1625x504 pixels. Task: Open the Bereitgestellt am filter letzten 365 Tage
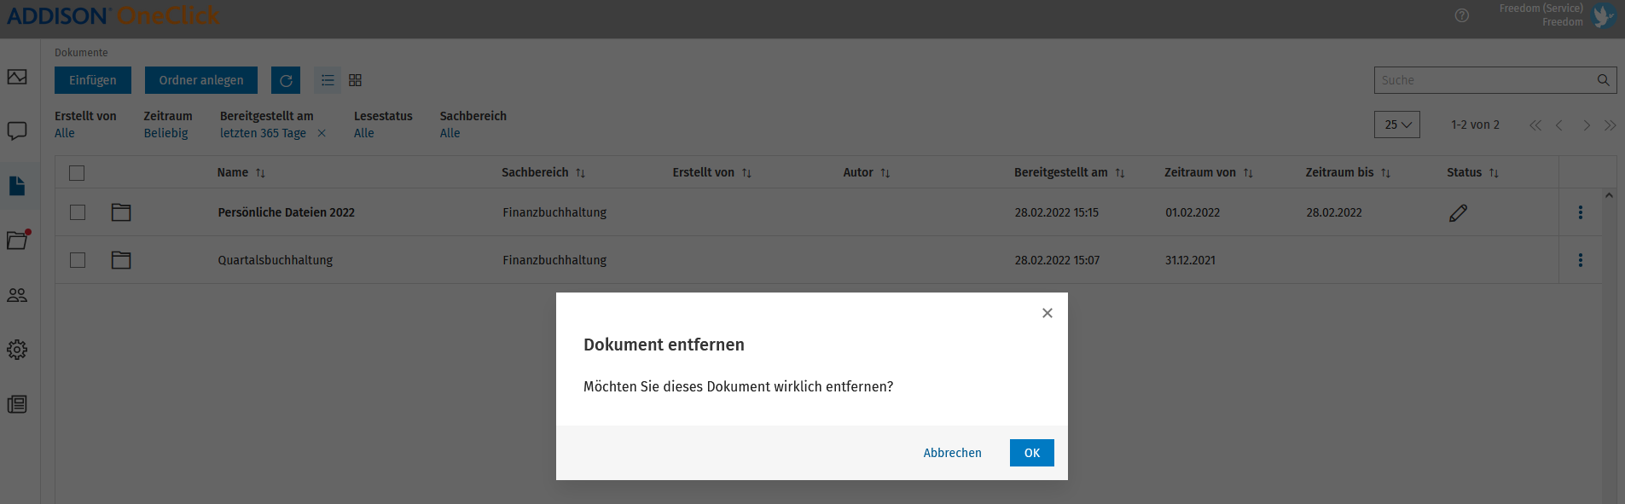[x=263, y=133]
